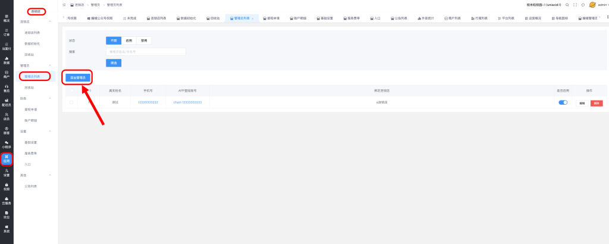This screenshot has width=609, height=244.
Task: Toggle the 是否启用 switch for the 测试 row
Action: click(x=563, y=102)
